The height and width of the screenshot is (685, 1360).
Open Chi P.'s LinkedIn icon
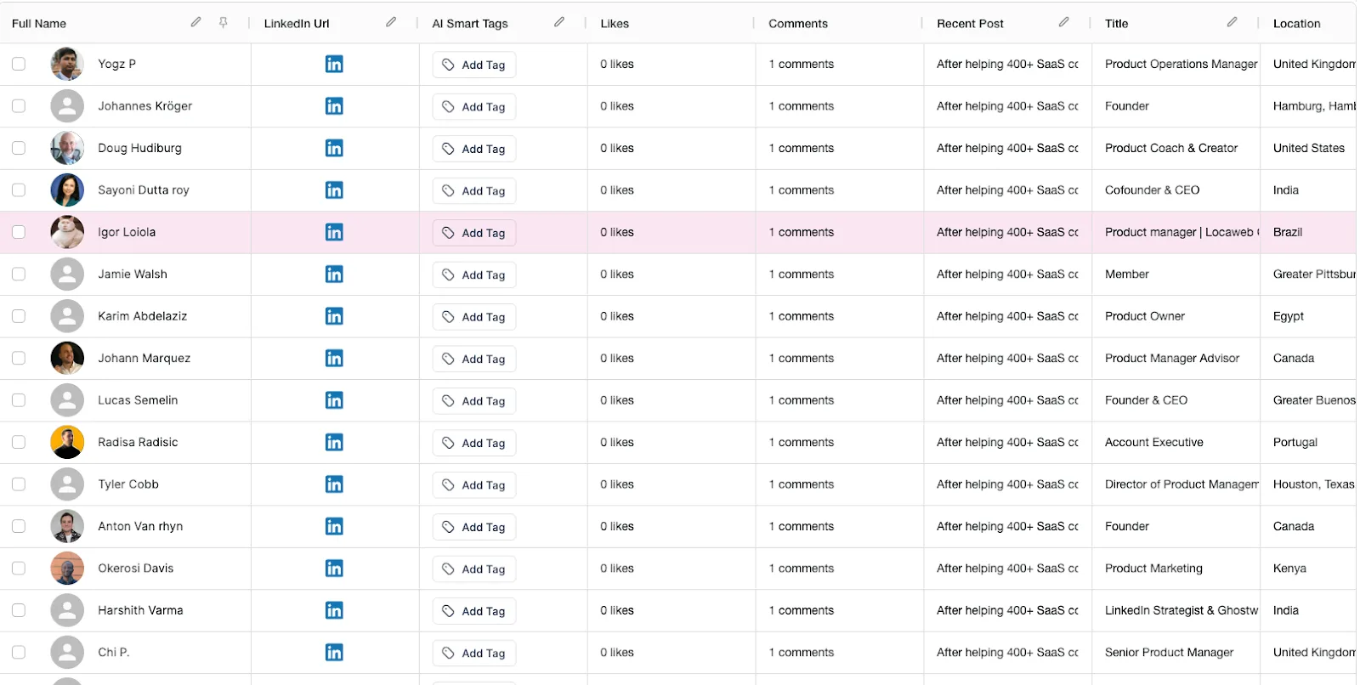pyautogui.click(x=334, y=653)
